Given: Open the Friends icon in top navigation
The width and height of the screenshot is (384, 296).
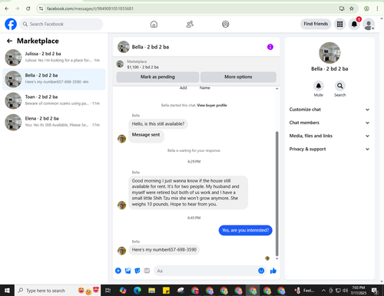Looking at the screenshot, I should [x=190, y=24].
